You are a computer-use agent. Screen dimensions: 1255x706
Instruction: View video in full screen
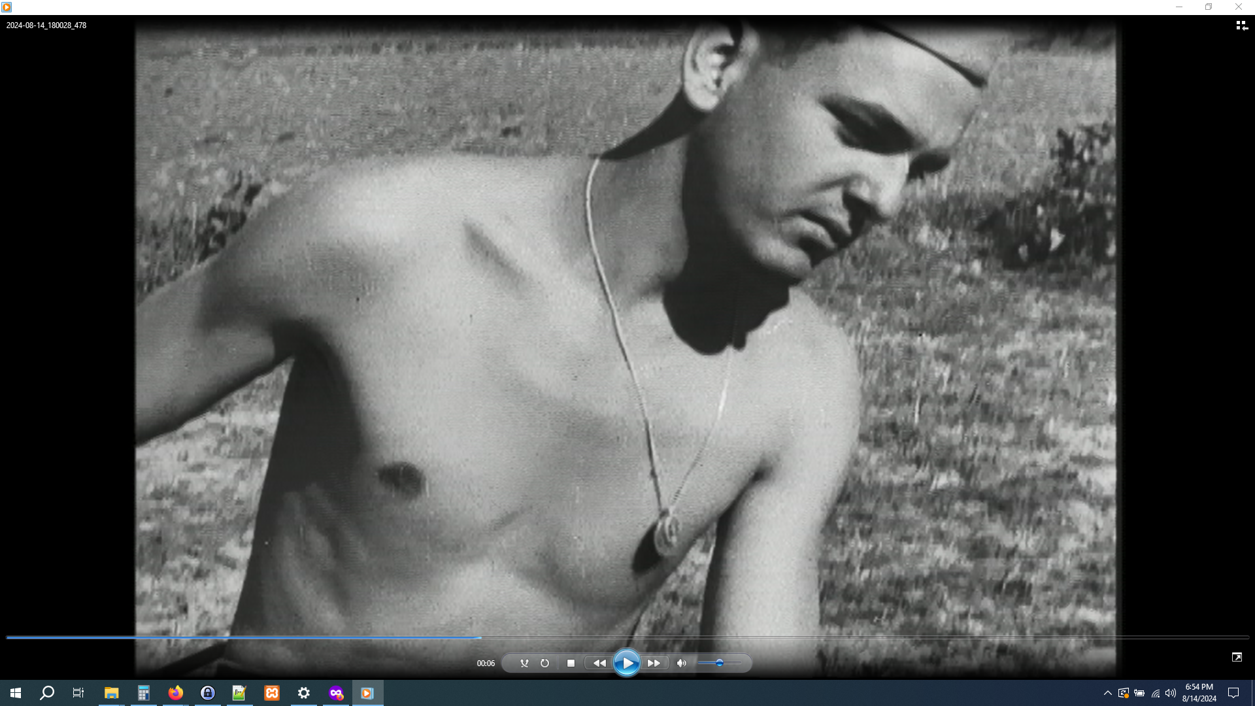click(1237, 657)
